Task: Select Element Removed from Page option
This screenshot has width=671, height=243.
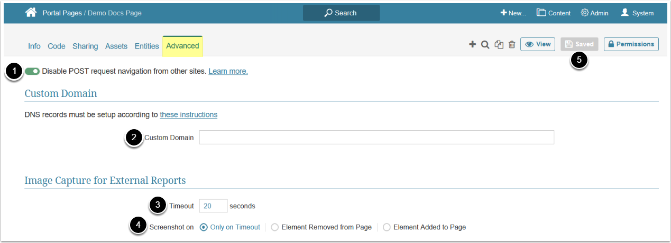Action: coord(275,227)
